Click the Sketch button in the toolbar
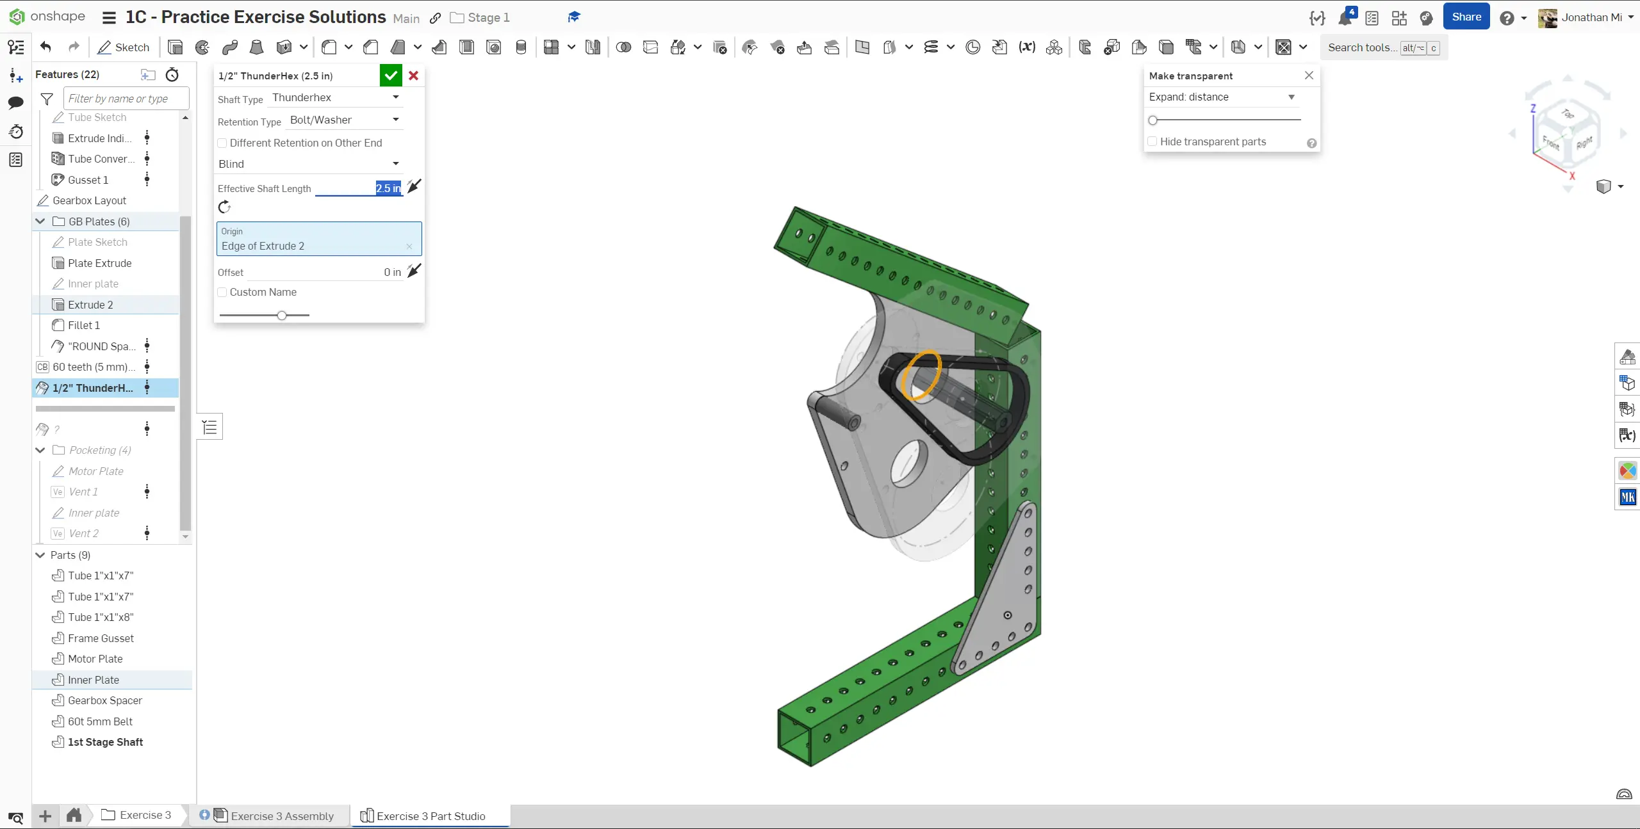Viewport: 1640px width, 829px height. pos(124,47)
